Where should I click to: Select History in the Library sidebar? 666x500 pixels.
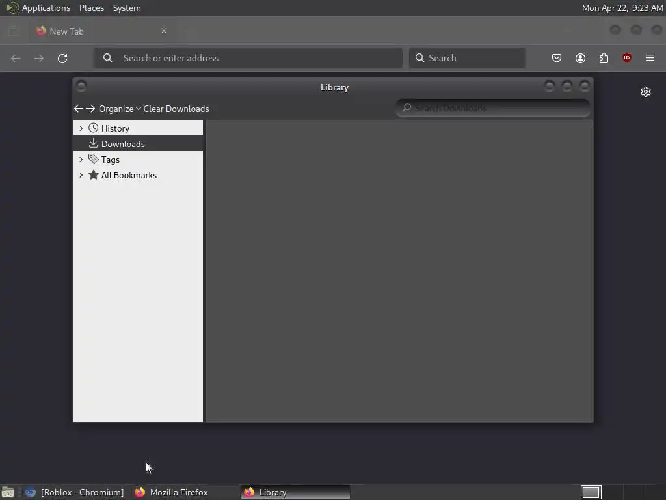(x=138, y=128)
